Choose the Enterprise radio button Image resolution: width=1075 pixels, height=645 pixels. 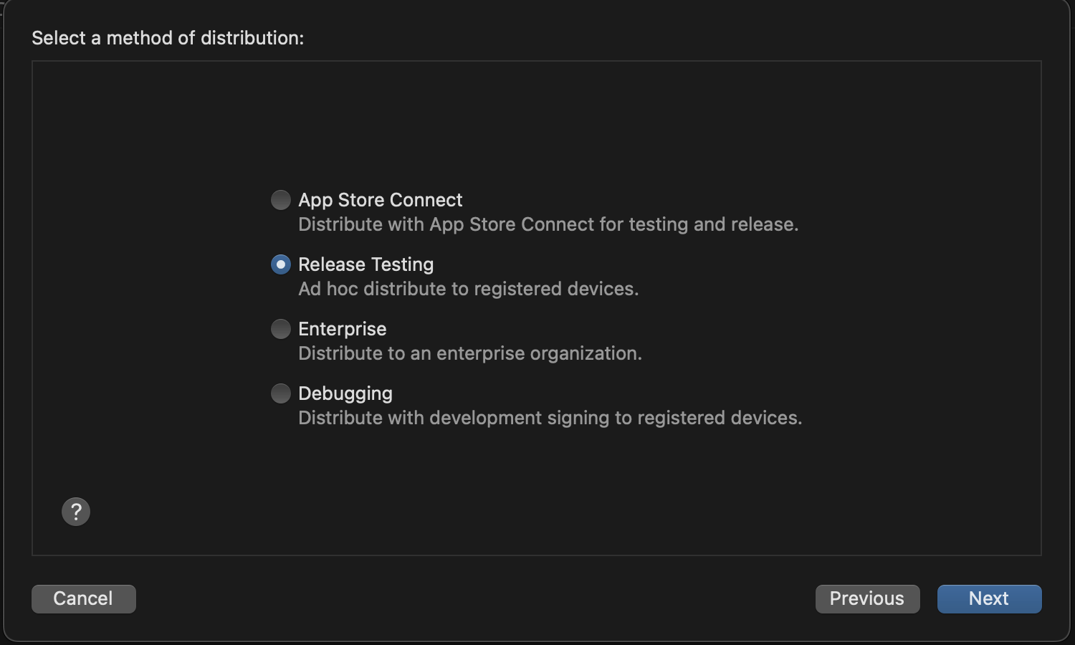pos(281,329)
